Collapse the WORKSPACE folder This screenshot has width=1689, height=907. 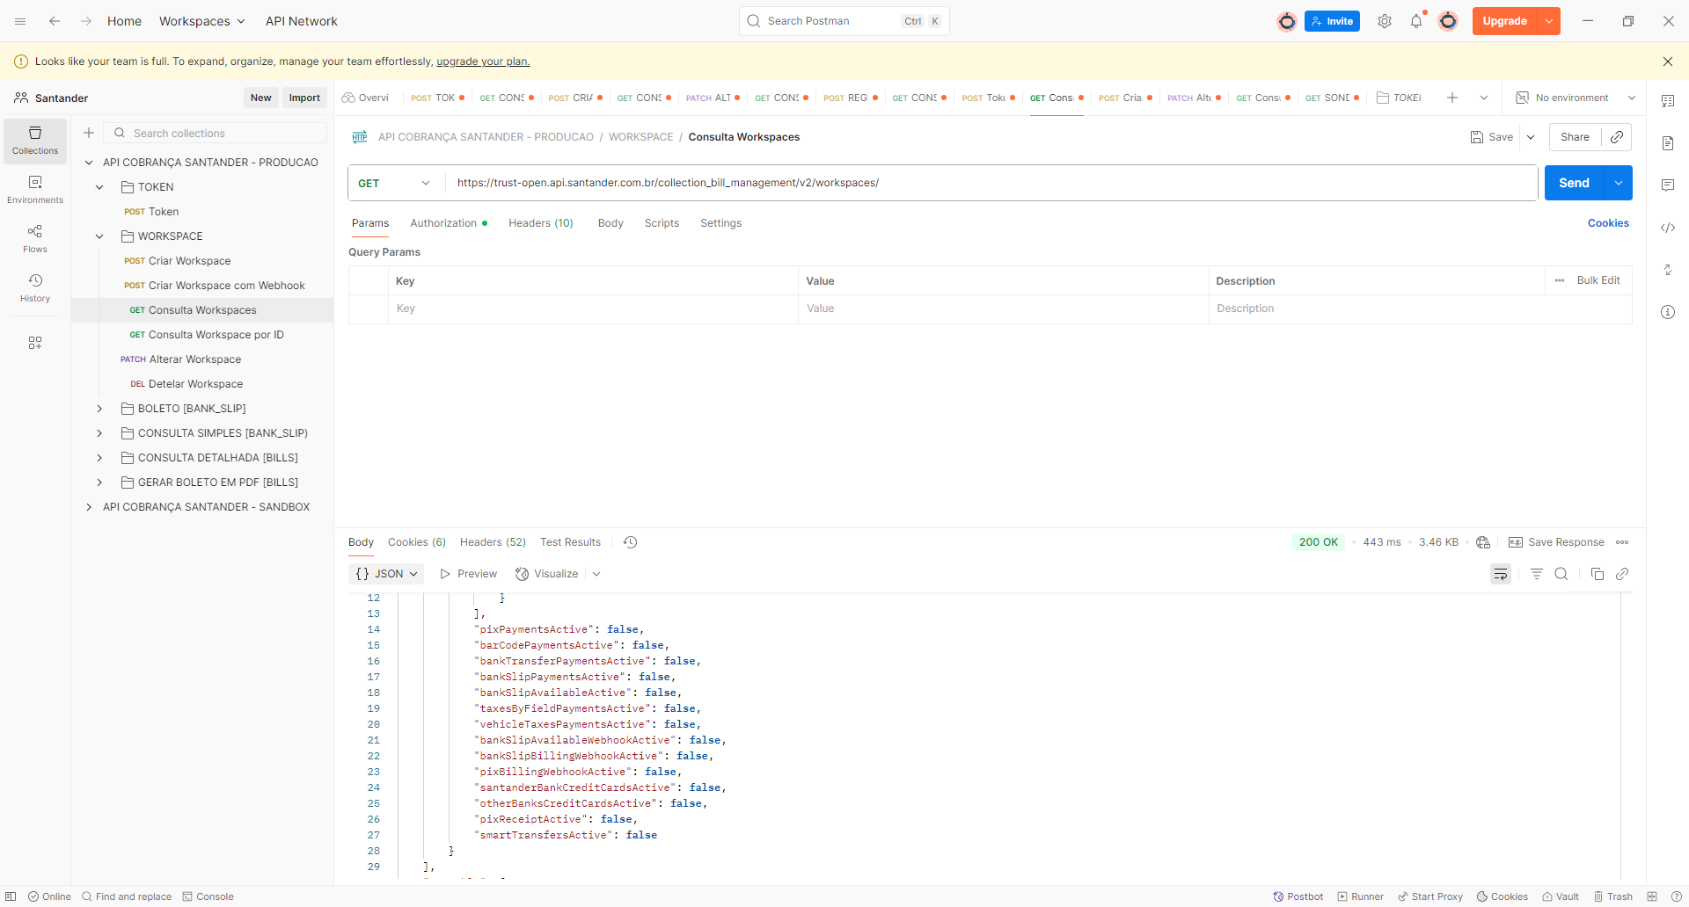(x=99, y=236)
